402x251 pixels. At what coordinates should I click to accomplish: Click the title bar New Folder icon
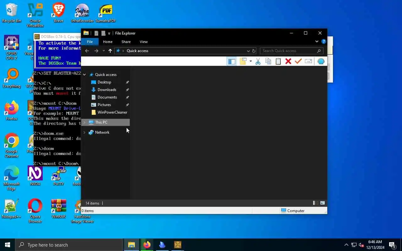click(103, 33)
